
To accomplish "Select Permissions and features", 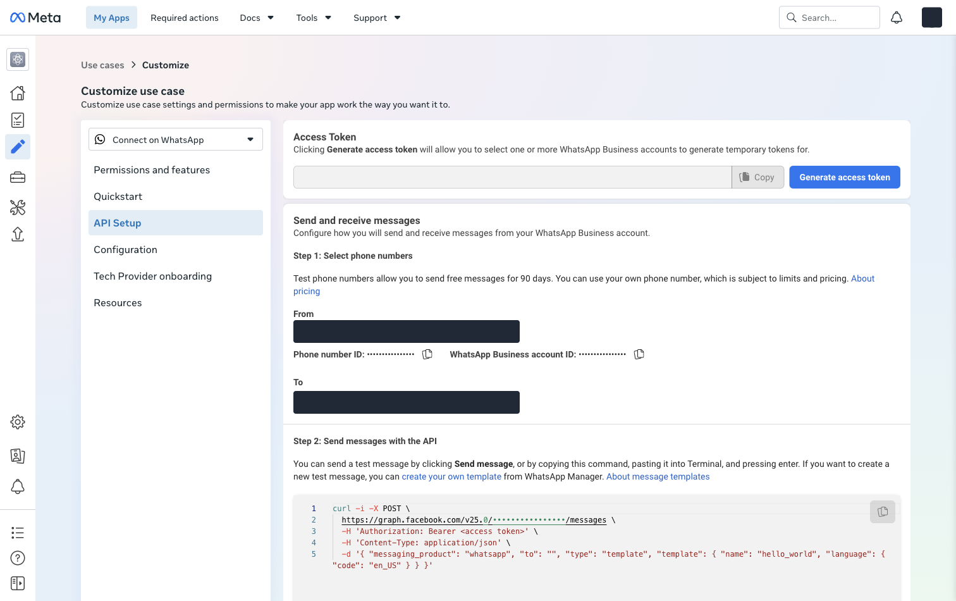I will tap(176, 170).
